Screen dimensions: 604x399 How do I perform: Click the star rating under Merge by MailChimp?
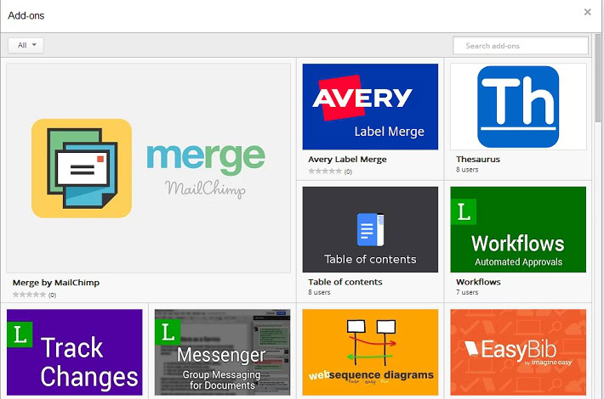coord(29,295)
